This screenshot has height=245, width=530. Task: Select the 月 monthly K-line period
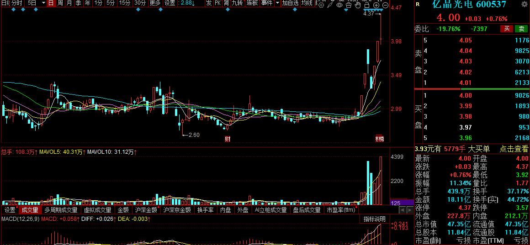69,3
